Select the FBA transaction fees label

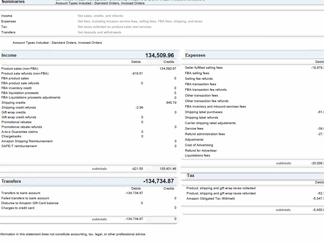tap(201, 84)
